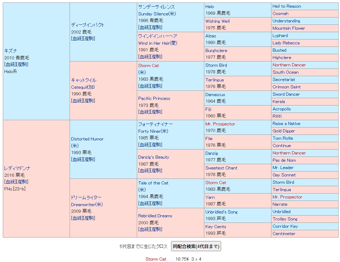Viewport: 340px width, 262px height.
Task: Open the Kerala link
Action: click(279, 102)
